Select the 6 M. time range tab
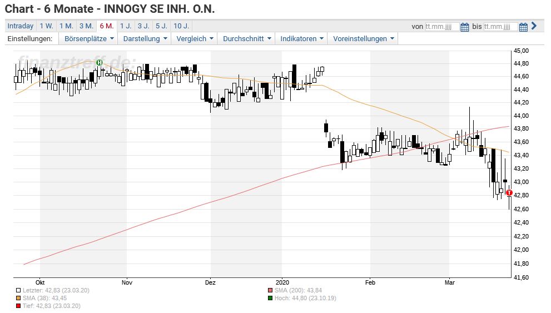The image size is (551, 313). pos(107,26)
